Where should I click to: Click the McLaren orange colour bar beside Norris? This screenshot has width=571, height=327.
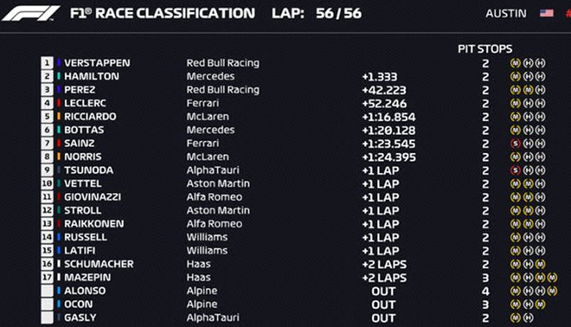[x=59, y=157]
